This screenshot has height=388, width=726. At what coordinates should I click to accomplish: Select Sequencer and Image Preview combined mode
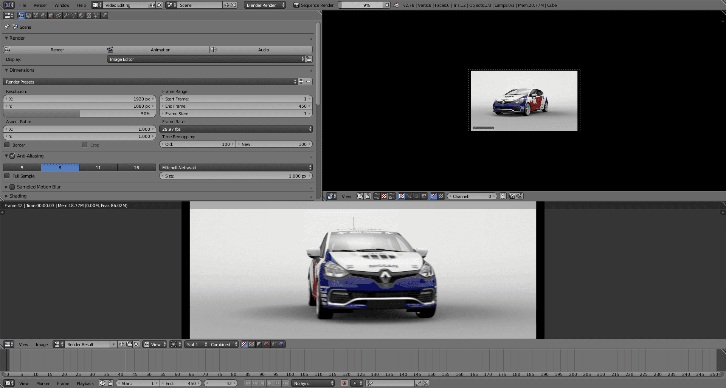point(392,196)
